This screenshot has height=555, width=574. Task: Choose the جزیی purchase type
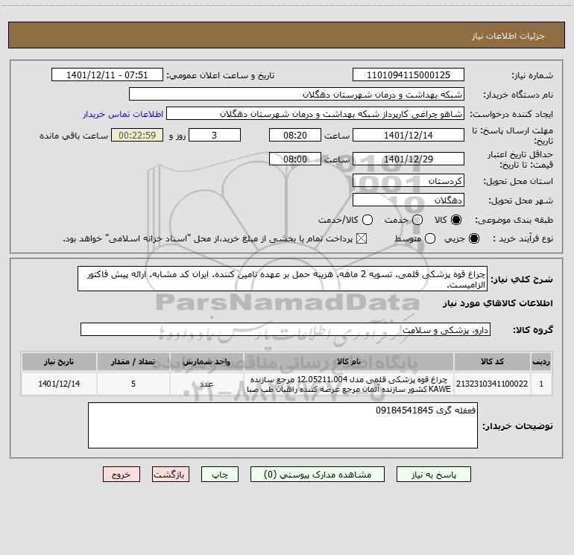473,238
